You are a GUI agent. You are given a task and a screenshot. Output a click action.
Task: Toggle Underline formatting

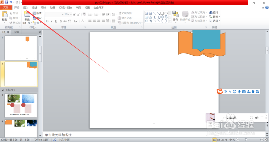click(x=56, y=21)
